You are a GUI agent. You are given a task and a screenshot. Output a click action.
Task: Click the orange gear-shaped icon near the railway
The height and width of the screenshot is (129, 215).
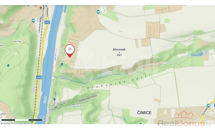click(x=41, y=8)
